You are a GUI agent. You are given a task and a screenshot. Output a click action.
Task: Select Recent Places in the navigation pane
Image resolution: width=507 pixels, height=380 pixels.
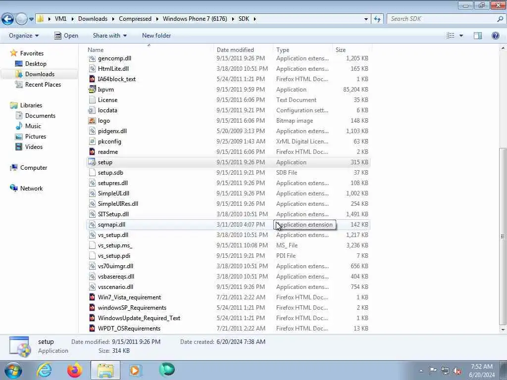pos(43,84)
